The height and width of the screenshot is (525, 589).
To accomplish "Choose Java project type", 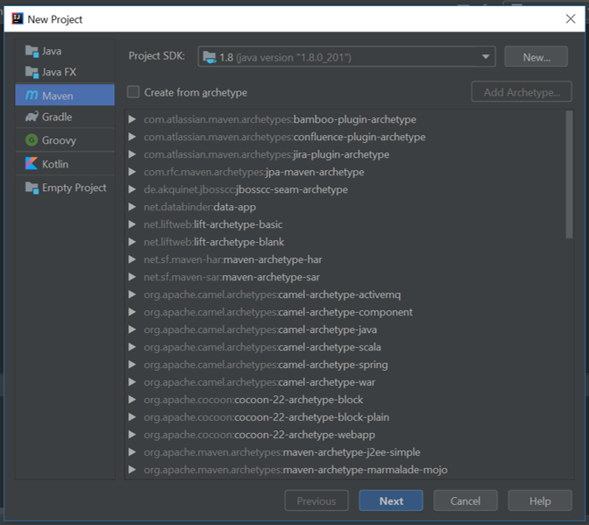I will pyautogui.click(x=65, y=51).
